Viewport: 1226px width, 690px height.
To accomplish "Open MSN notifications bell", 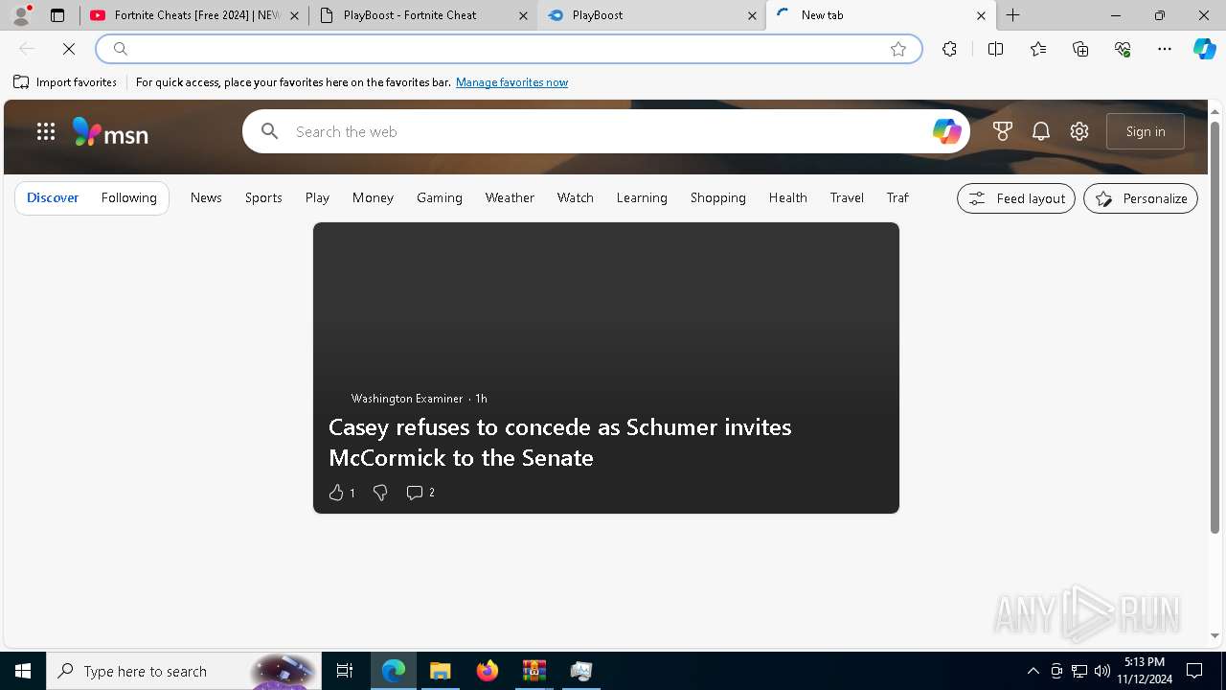I will [1041, 131].
